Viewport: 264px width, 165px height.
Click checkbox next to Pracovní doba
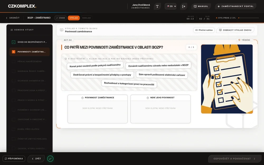[x=13, y=90]
